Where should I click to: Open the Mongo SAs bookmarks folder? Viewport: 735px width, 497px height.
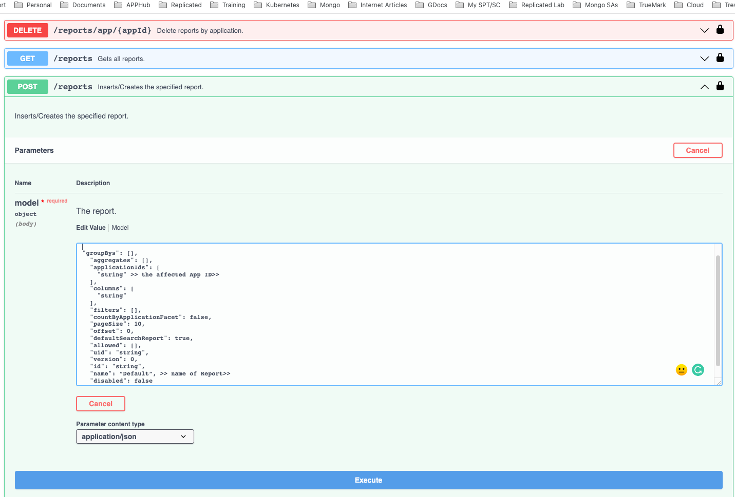point(595,5)
